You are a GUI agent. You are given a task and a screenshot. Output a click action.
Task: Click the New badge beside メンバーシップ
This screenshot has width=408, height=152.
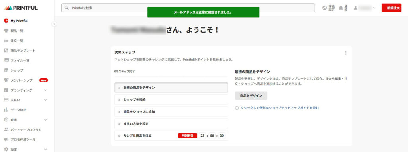coord(44,80)
